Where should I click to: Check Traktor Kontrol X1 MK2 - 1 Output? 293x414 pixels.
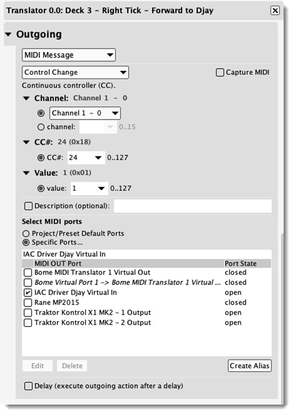[28, 313]
